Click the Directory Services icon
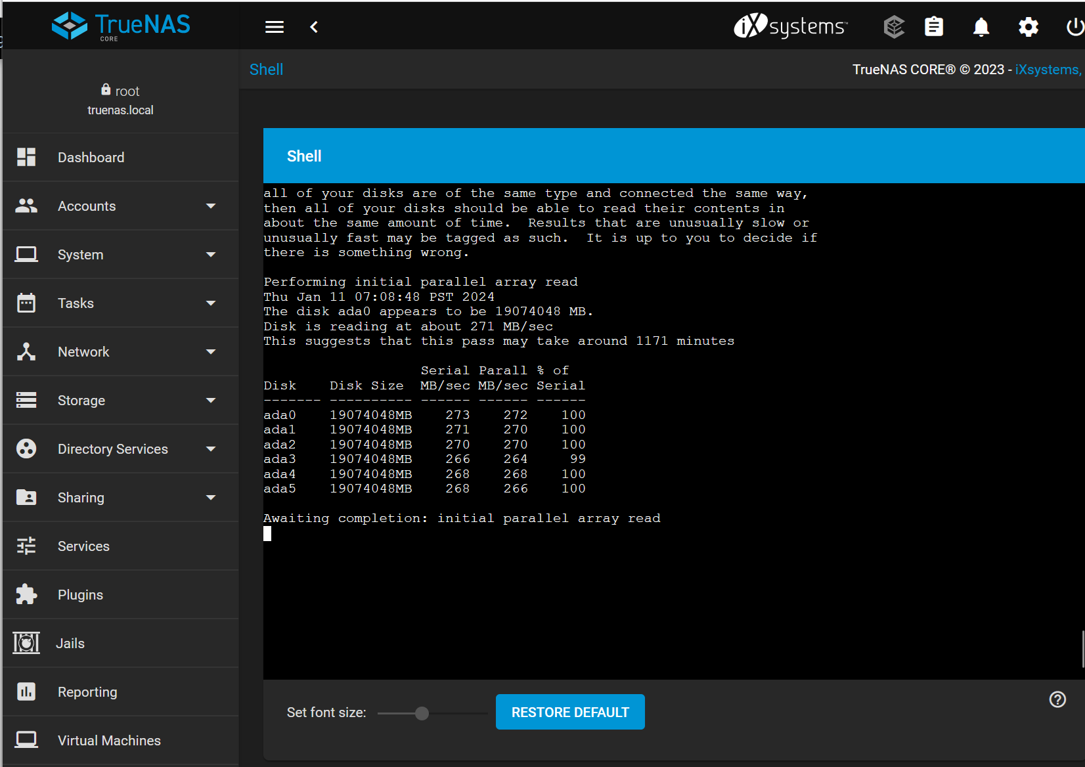This screenshot has width=1085, height=767. tap(26, 449)
